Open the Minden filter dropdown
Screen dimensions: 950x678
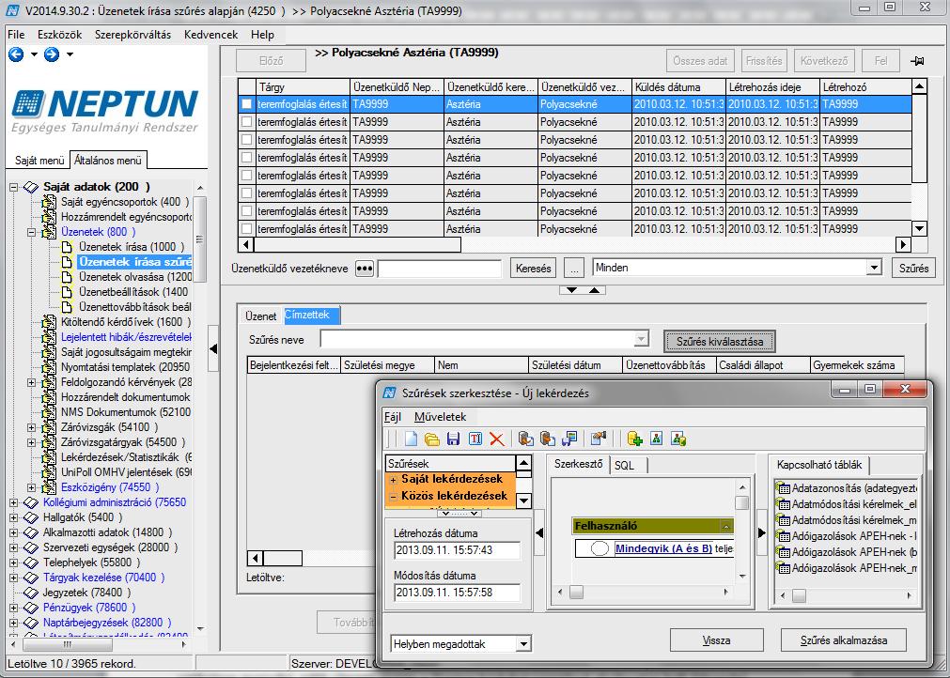[873, 268]
